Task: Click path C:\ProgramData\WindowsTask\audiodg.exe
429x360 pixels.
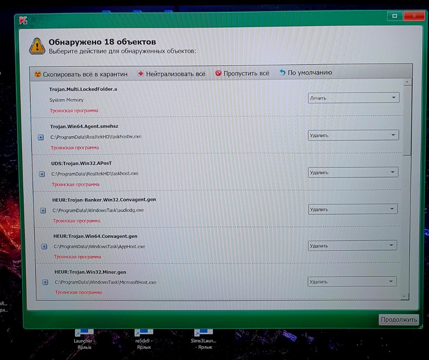Action: coord(98,211)
